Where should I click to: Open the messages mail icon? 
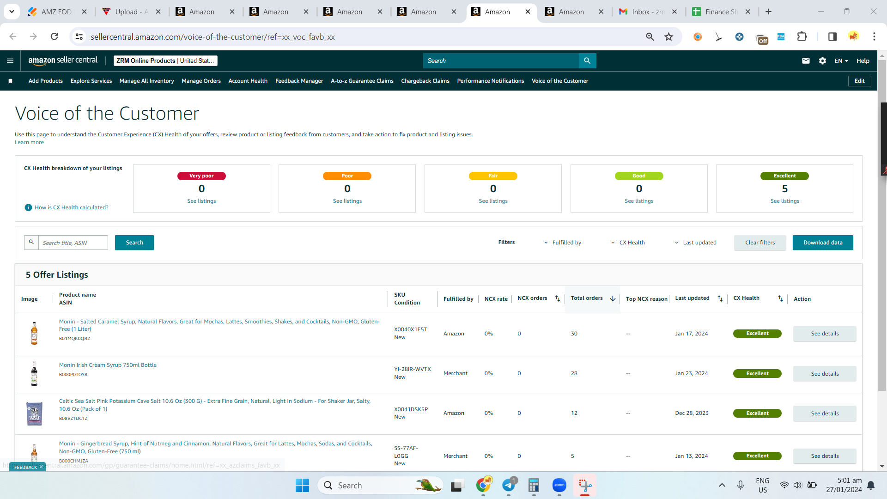(x=806, y=61)
